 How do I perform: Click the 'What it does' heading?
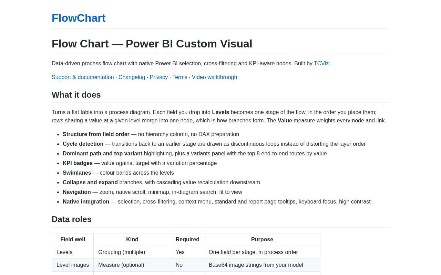[x=76, y=95]
